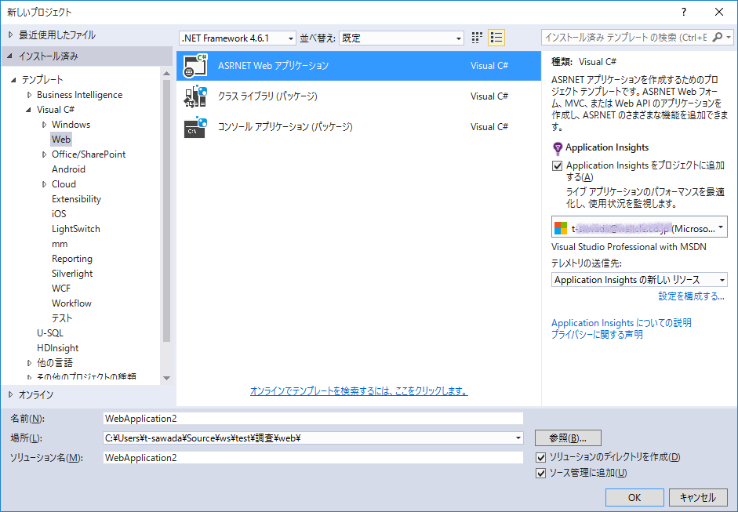Image resolution: width=738 pixels, height=512 pixels.
Task: Select LightSwitch template category
Action: [76, 229]
